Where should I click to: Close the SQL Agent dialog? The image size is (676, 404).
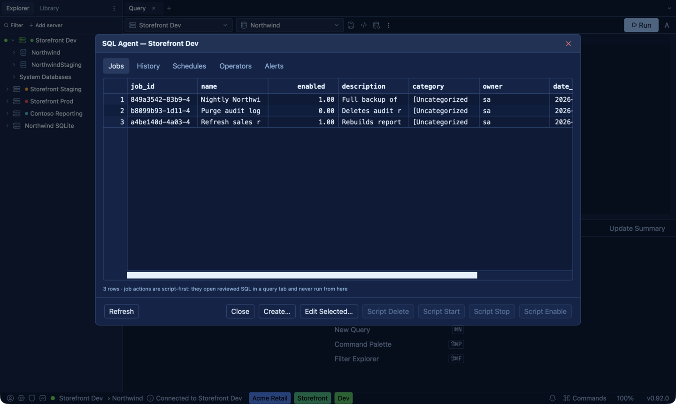pyautogui.click(x=568, y=44)
